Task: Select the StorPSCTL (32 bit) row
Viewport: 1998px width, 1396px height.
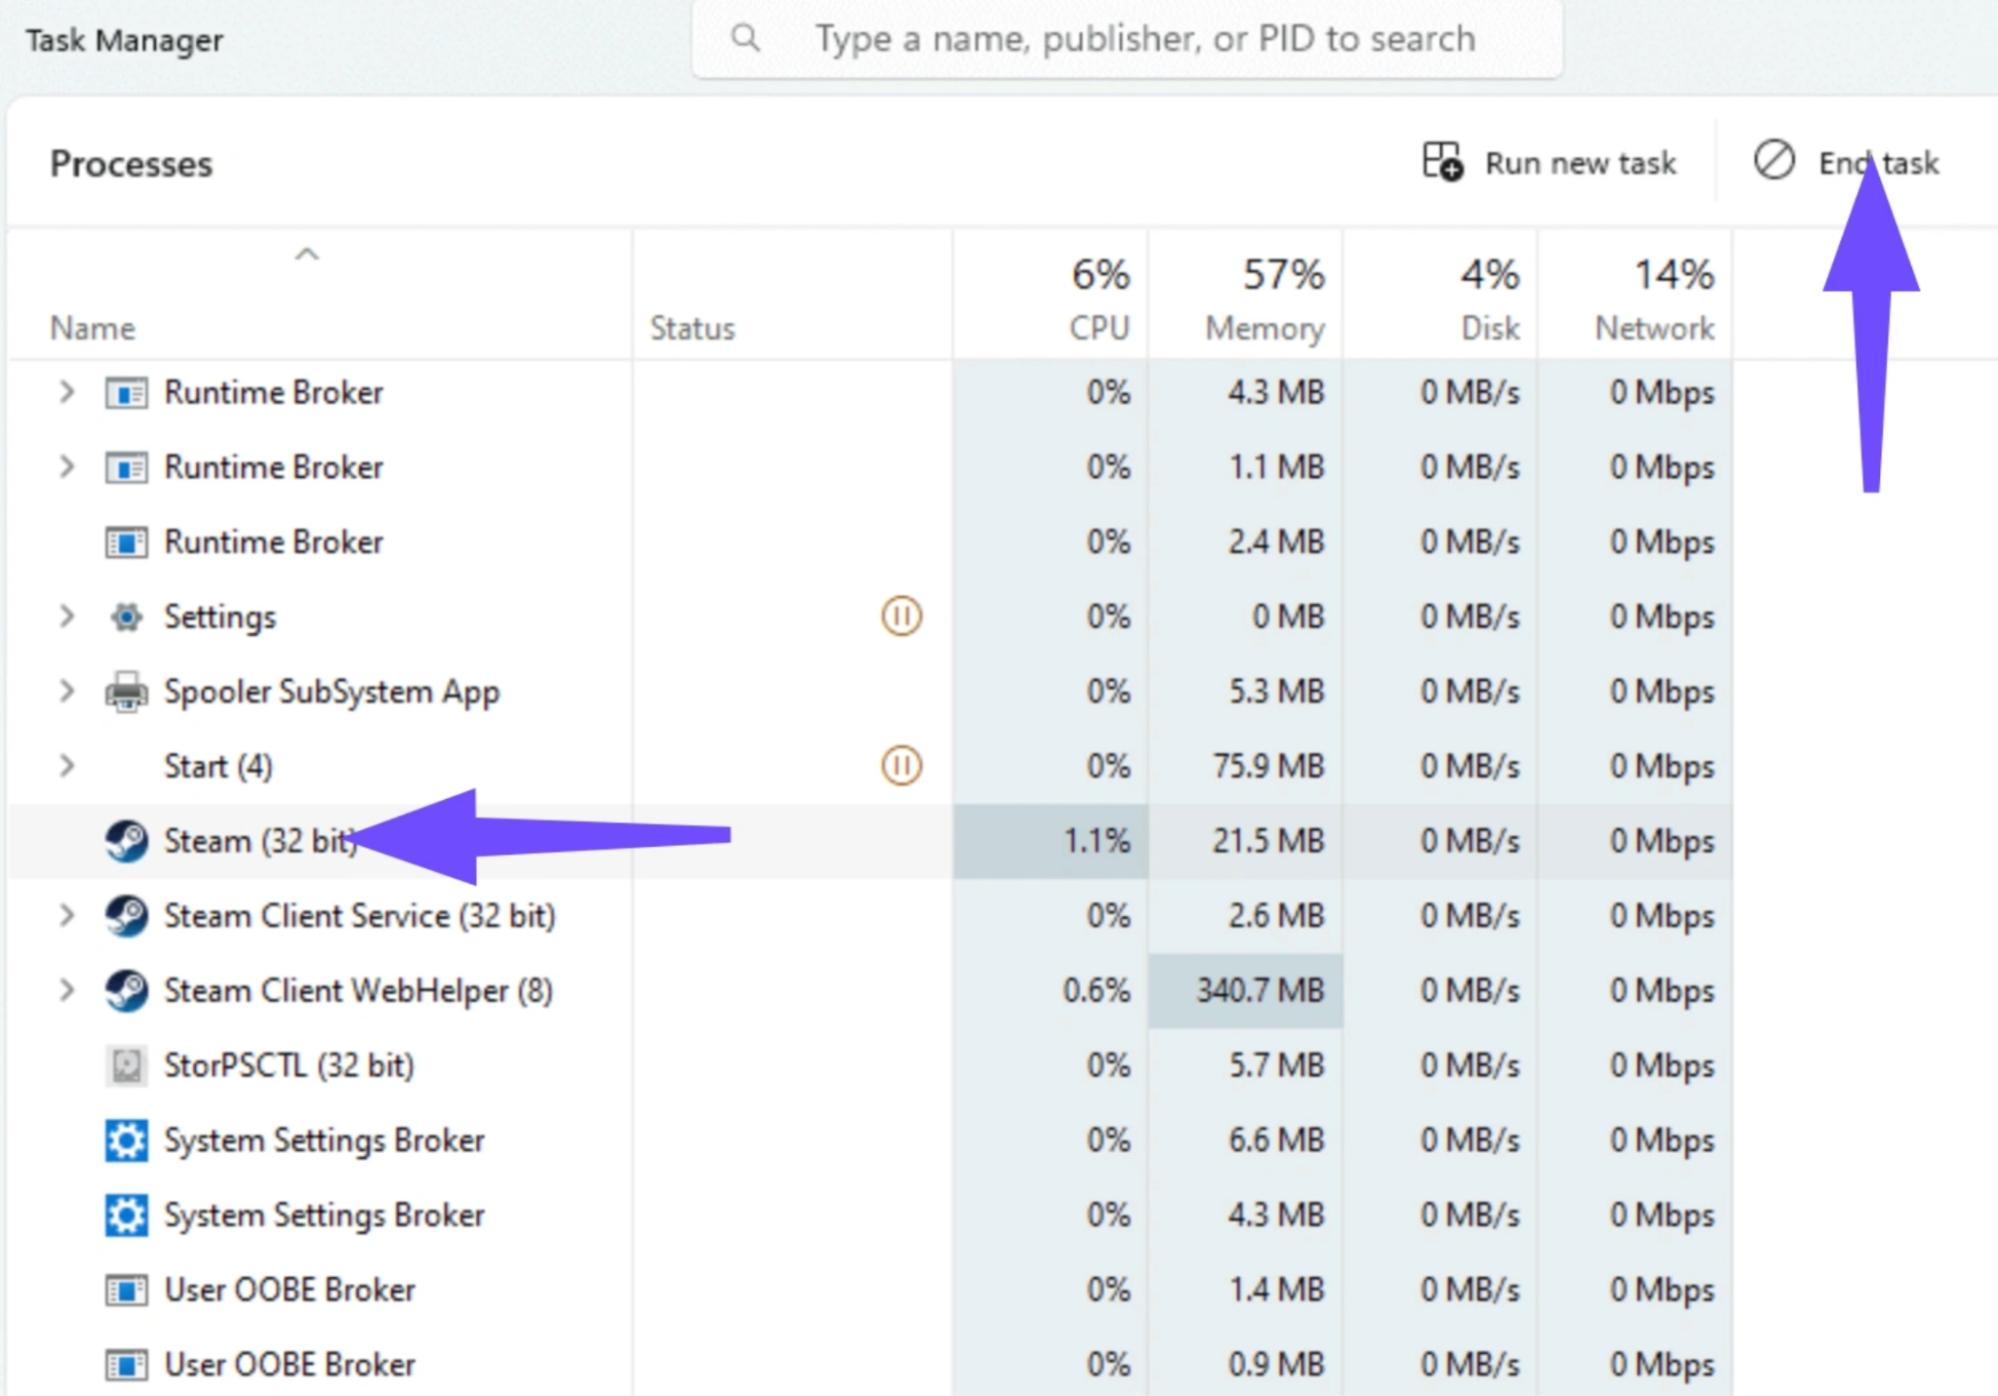Action: (x=870, y=1065)
